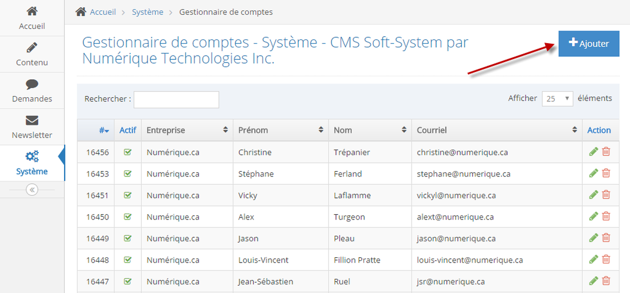The image size is (630, 293).
Task: Click the blue Ajouter button
Action: coord(589,44)
